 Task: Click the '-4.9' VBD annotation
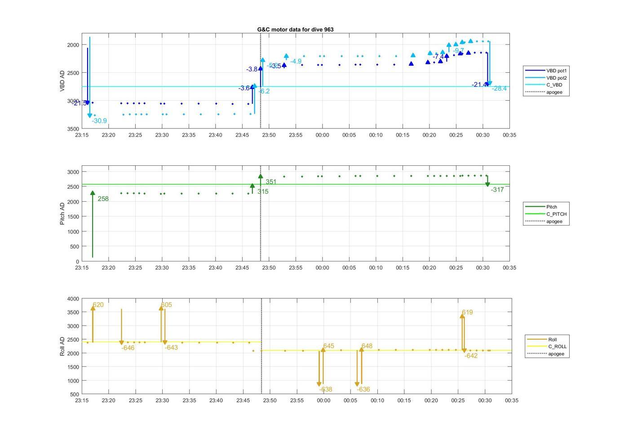[296, 62]
